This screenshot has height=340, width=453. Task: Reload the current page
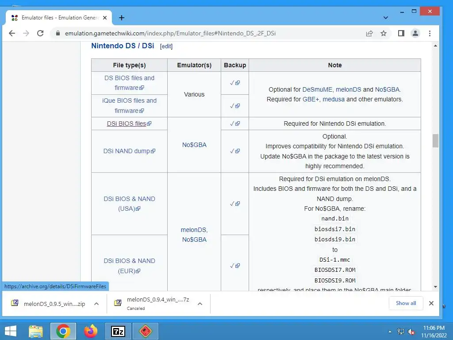40,33
